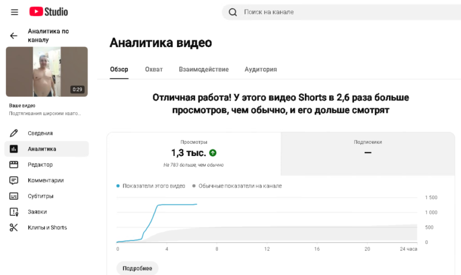Open the hamburger navigation menu
Screen dimensions: 461x275
click(14, 12)
